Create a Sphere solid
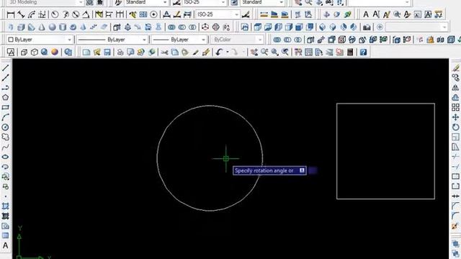This screenshot has height=259, width=461. pos(53,27)
